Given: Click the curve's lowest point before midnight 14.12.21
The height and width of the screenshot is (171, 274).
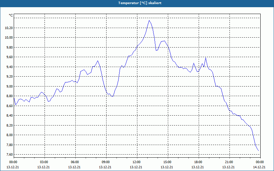Looking at the screenshot, I should point(258,150).
